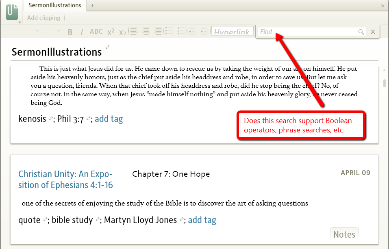Add tag to the kenosis clipping

pos(109,119)
